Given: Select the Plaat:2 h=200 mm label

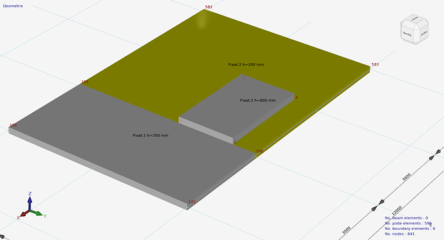Looking at the screenshot, I should (246, 64).
